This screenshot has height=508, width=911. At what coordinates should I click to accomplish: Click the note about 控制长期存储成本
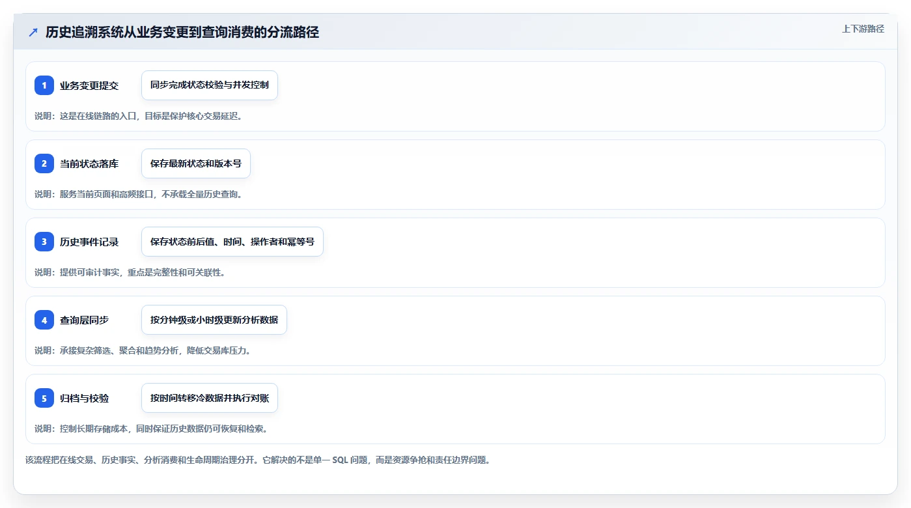point(151,429)
